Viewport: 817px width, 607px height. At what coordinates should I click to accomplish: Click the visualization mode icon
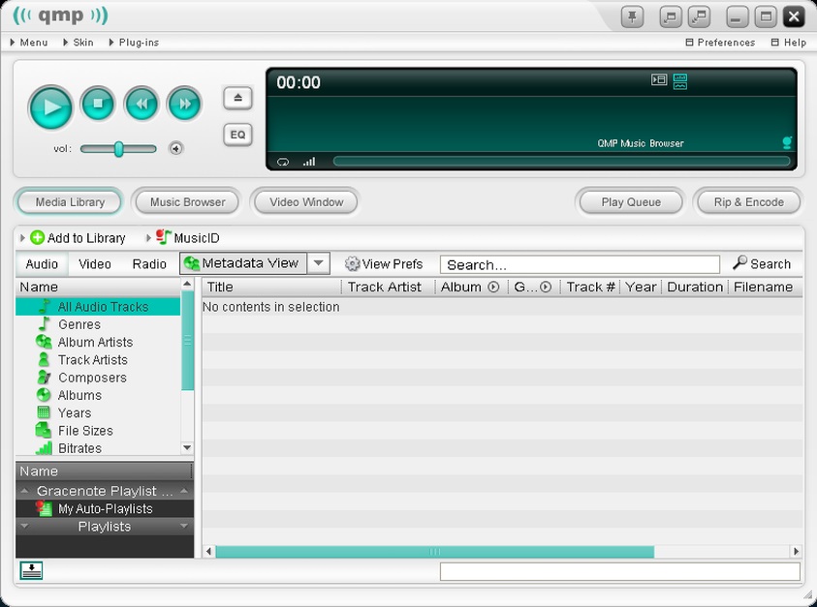(680, 81)
